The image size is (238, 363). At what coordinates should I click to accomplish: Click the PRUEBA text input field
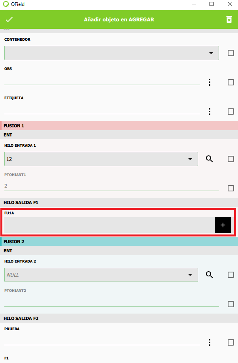102,341
